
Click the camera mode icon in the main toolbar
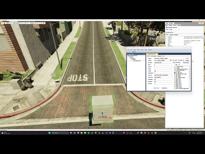click(x=44, y=23)
